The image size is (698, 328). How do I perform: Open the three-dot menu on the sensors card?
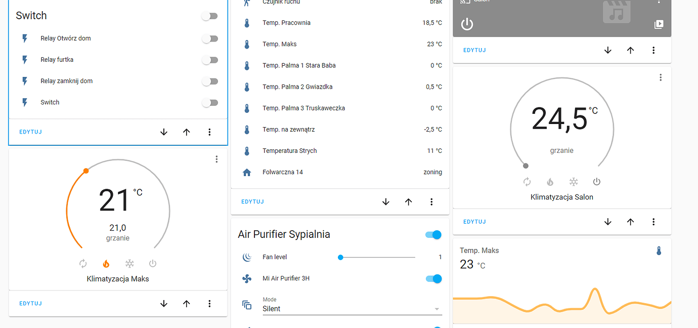(x=431, y=201)
